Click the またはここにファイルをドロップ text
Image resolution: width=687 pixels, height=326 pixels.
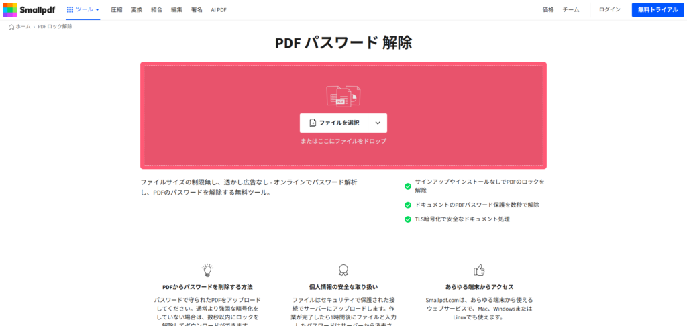point(343,141)
